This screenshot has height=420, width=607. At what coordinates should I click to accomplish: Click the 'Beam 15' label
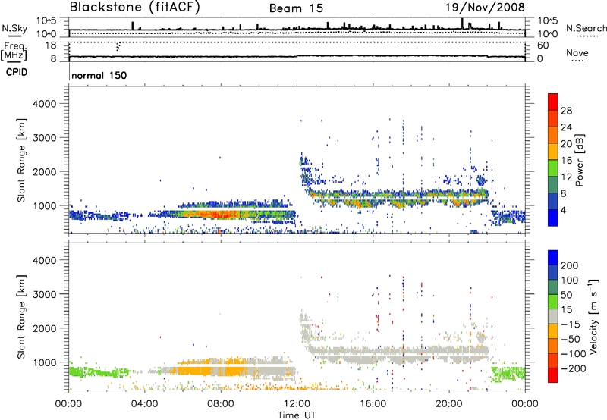pyautogui.click(x=296, y=8)
